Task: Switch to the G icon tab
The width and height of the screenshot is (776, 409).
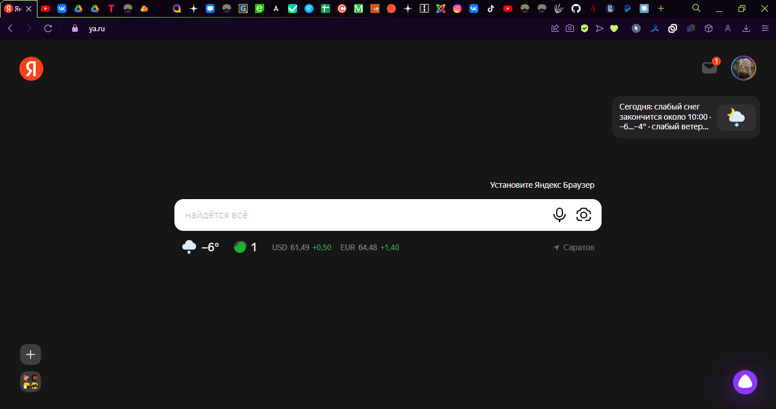Action: click(x=243, y=9)
